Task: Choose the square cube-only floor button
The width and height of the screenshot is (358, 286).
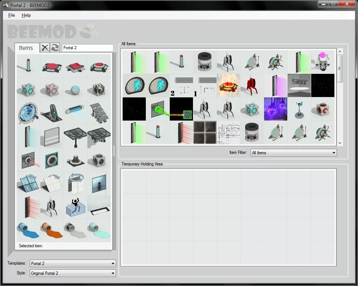Action: pos(75,66)
